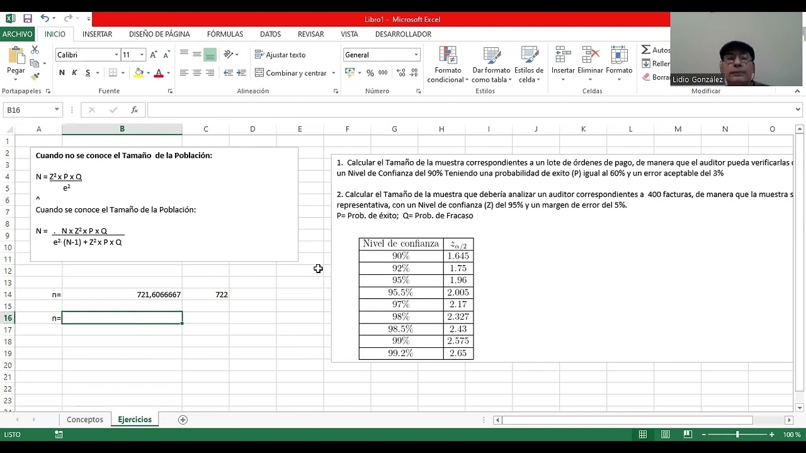This screenshot has height=453, width=806.
Task: Click the decrease indent icon
Action: click(228, 73)
